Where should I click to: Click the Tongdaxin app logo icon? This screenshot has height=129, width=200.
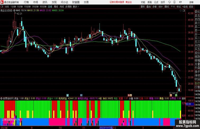(x=2, y=2)
